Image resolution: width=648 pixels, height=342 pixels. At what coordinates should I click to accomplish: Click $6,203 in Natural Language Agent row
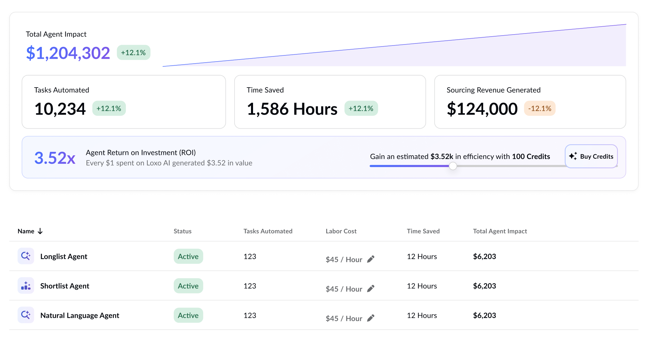485,315
